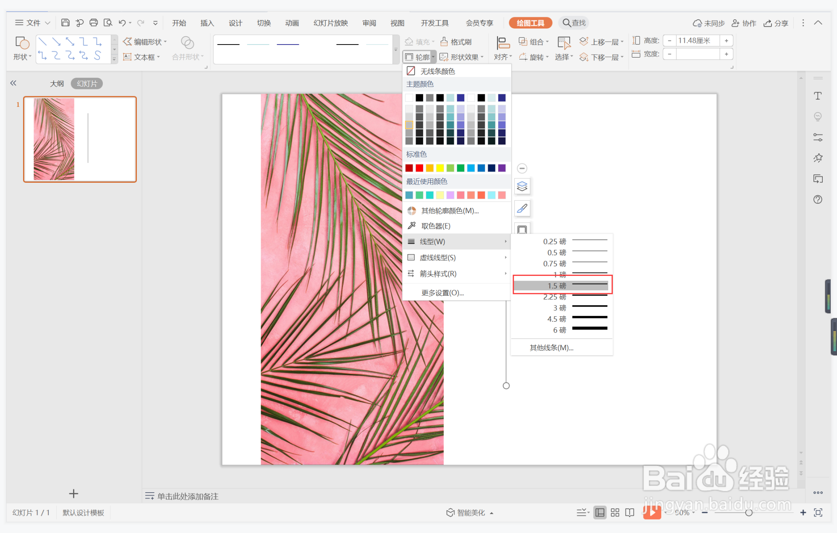Open the eyedropper tool (取色器)
This screenshot has height=533, width=837.
pos(435,226)
